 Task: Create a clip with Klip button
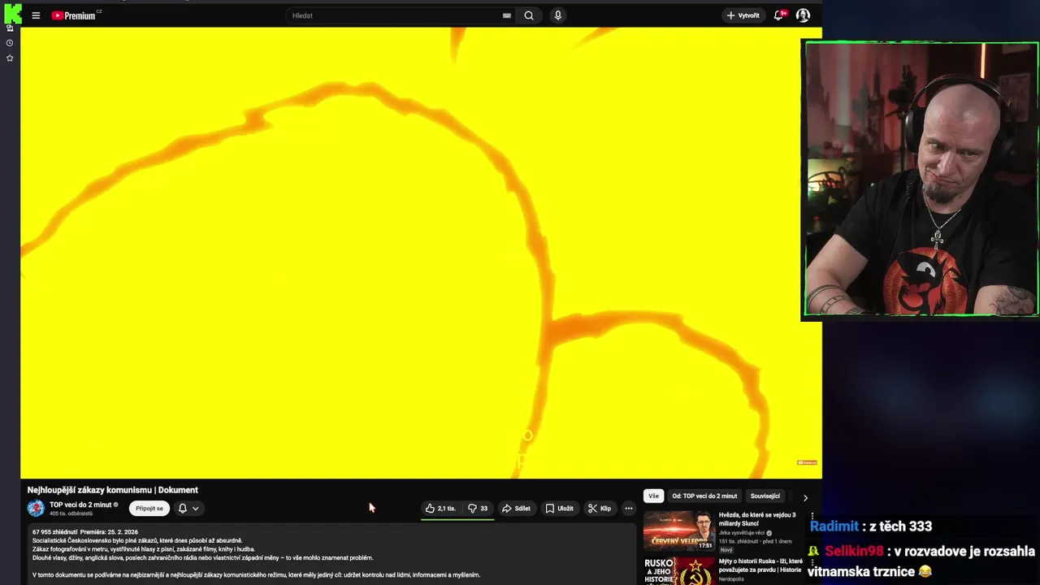(x=600, y=509)
